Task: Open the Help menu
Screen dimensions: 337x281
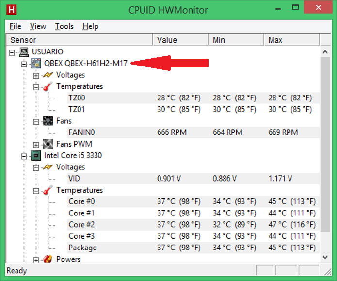Action: coord(90,26)
